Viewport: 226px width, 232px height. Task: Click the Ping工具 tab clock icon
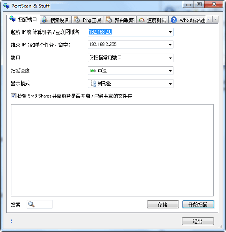click(x=77, y=20)
